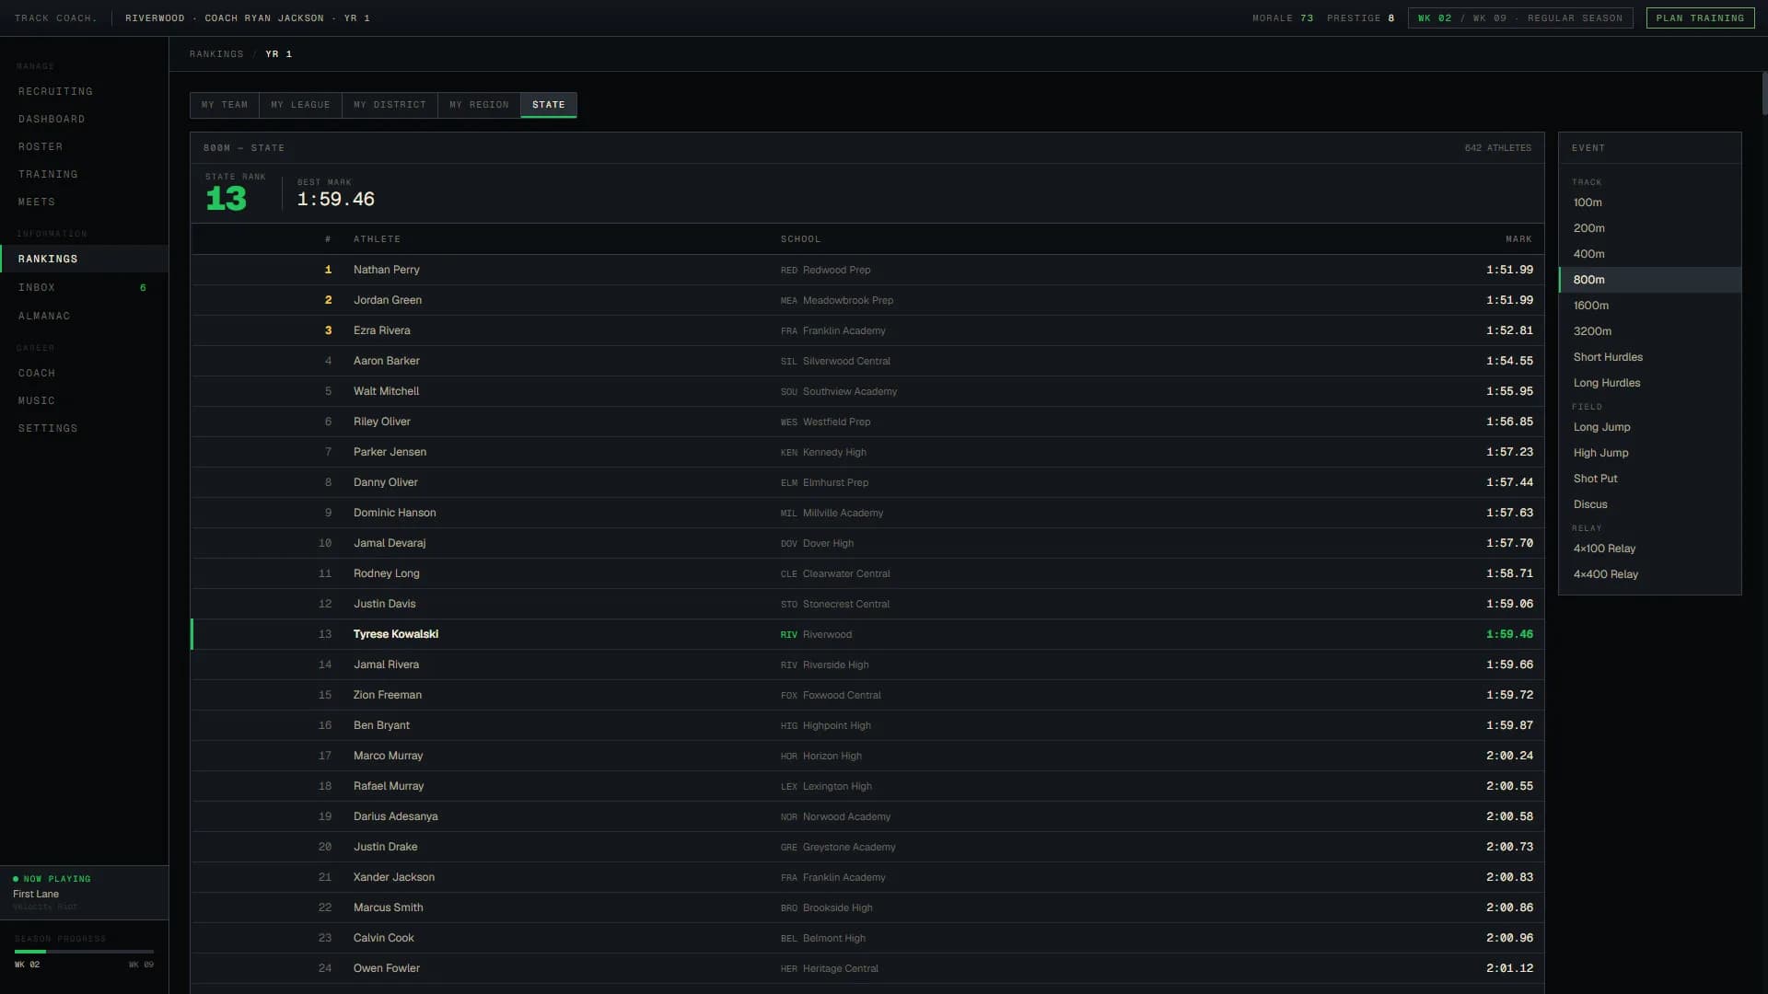Click the highlighted Tyrese Kowalski row
The width and height of the screenshot is (1768, 994).
pyautogui.click(x=867, y=634)
